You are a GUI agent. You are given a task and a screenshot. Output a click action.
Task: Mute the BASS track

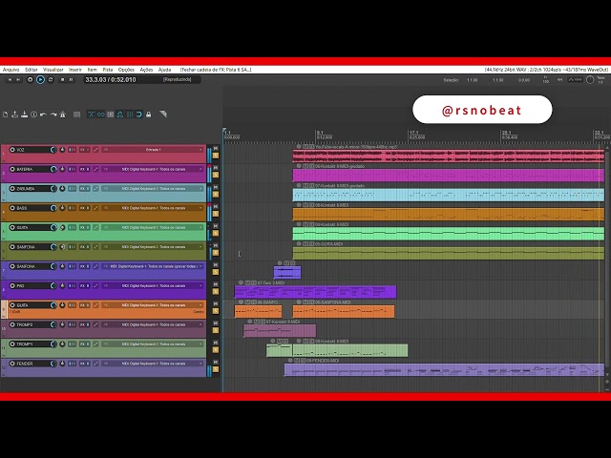pyautogui.click(x=216, y=207)
